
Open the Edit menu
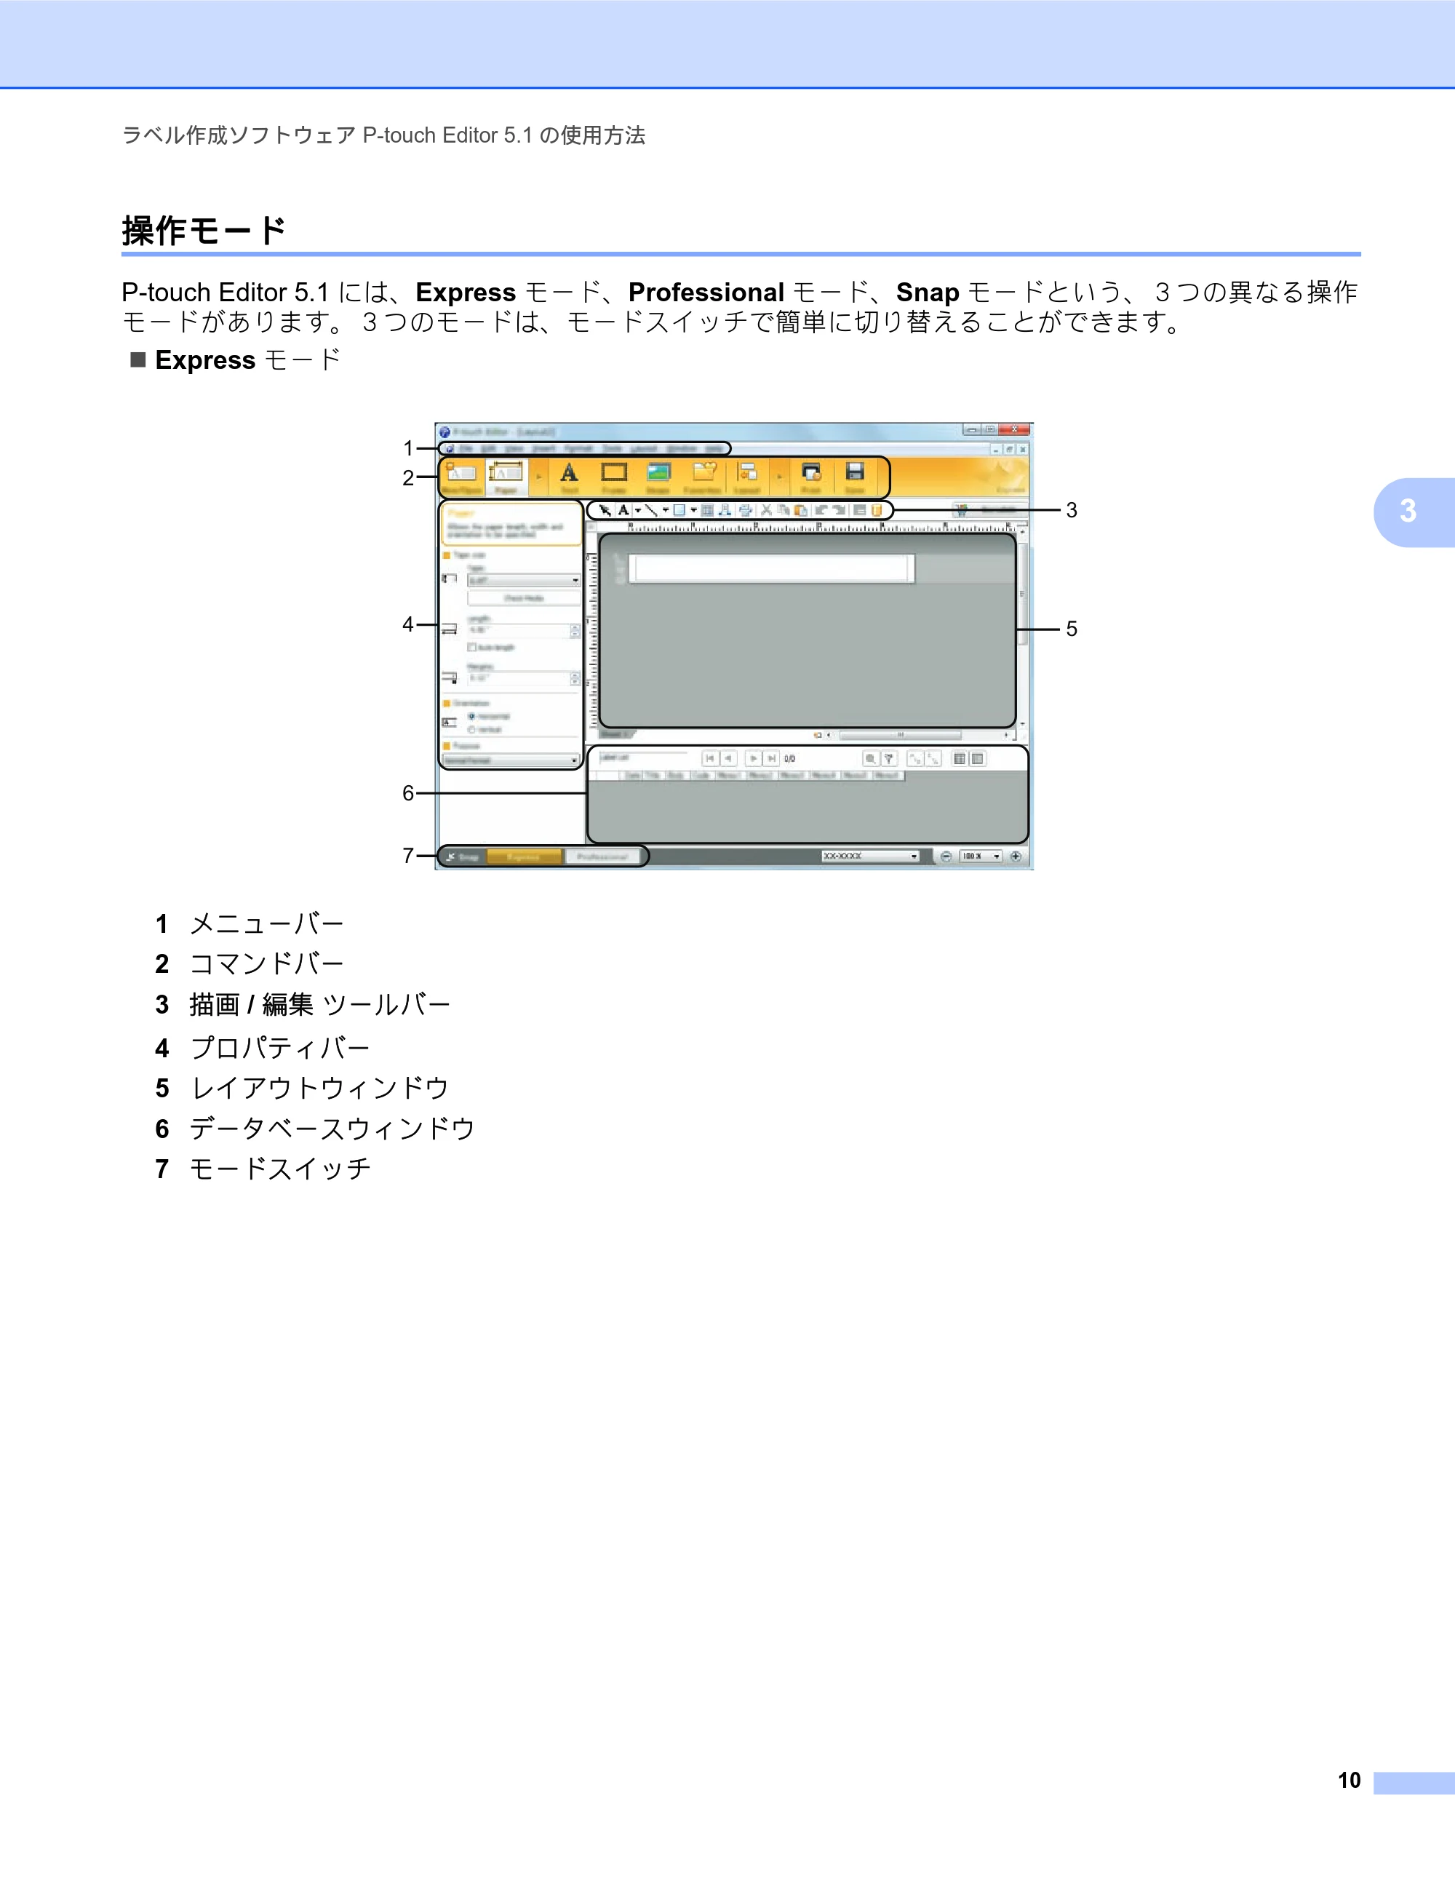point(487,449)
